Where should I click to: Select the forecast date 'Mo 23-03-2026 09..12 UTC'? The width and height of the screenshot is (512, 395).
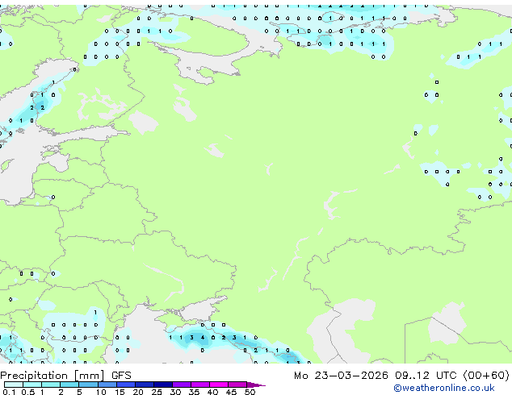coord(376,376)
